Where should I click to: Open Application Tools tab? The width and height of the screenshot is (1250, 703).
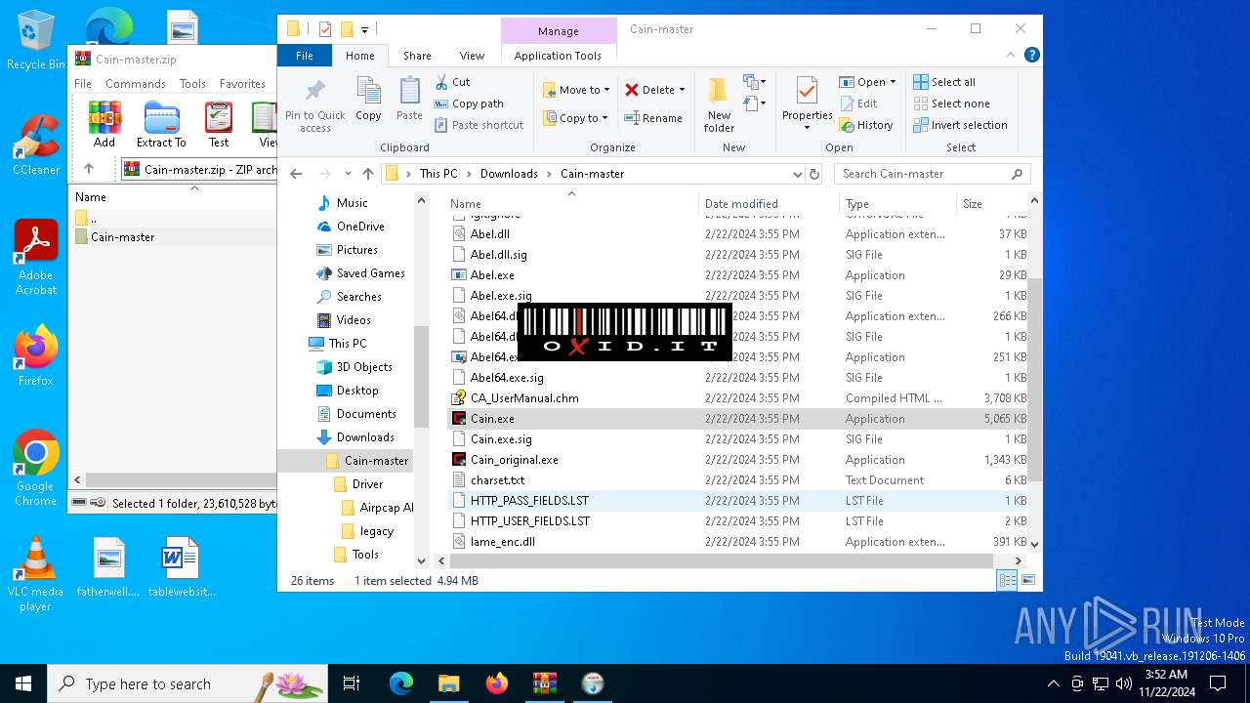[x=558, y=56]
